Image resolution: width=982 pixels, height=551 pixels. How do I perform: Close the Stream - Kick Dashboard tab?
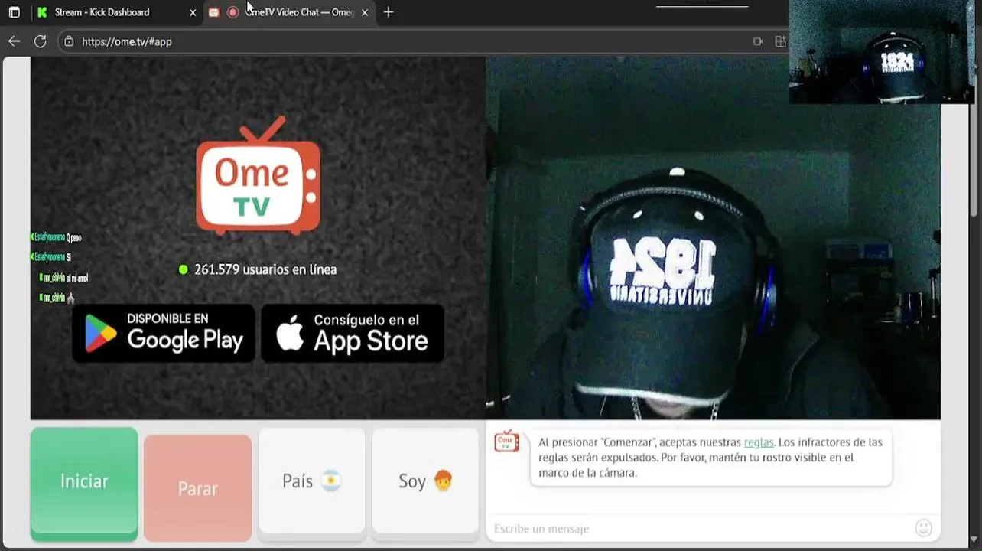pyautogui.click(x=193, y=12)
